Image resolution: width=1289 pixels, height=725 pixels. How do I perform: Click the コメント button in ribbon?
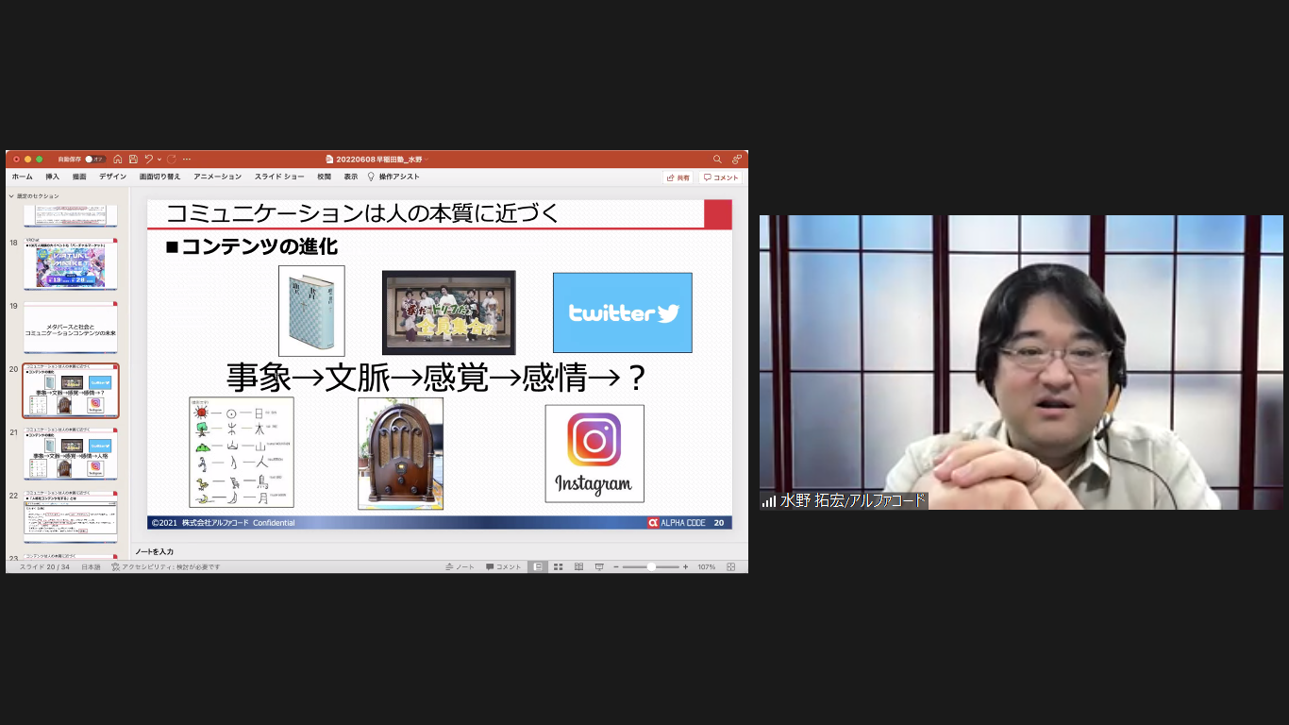pos(721,177)
